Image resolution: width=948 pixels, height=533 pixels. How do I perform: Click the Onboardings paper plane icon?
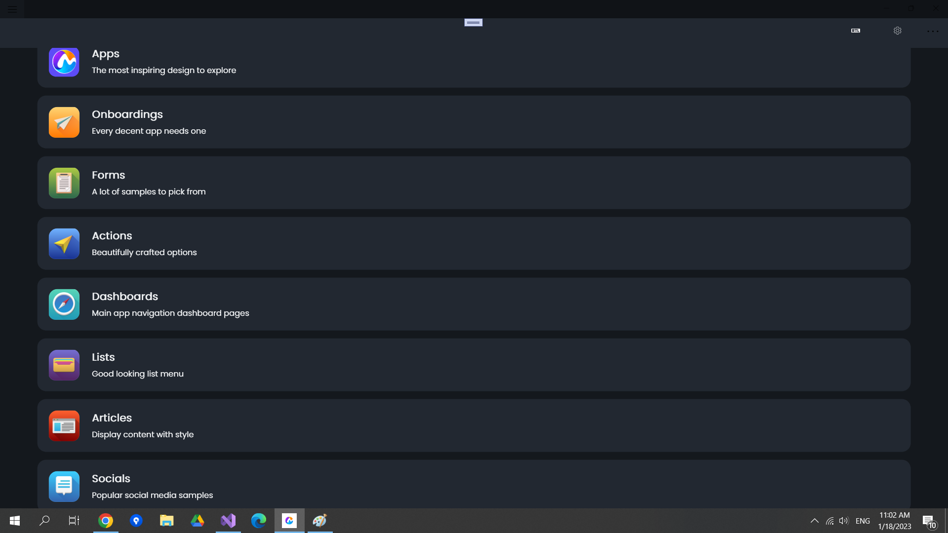coord(64,122)
